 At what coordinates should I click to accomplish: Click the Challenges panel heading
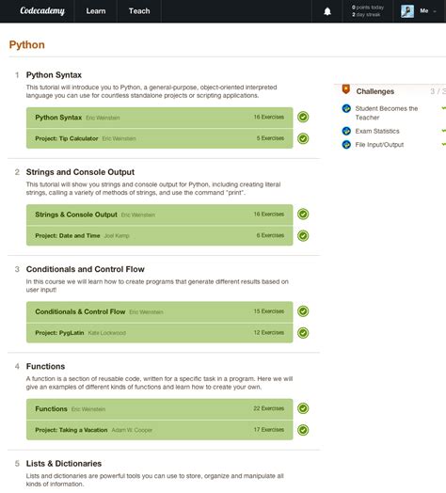pyautogui.click(x=375, y=91)
